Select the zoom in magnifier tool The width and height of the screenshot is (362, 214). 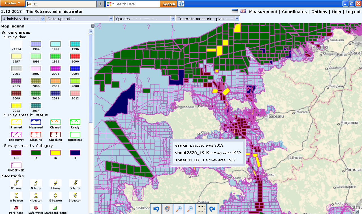(x=179, y=209)
